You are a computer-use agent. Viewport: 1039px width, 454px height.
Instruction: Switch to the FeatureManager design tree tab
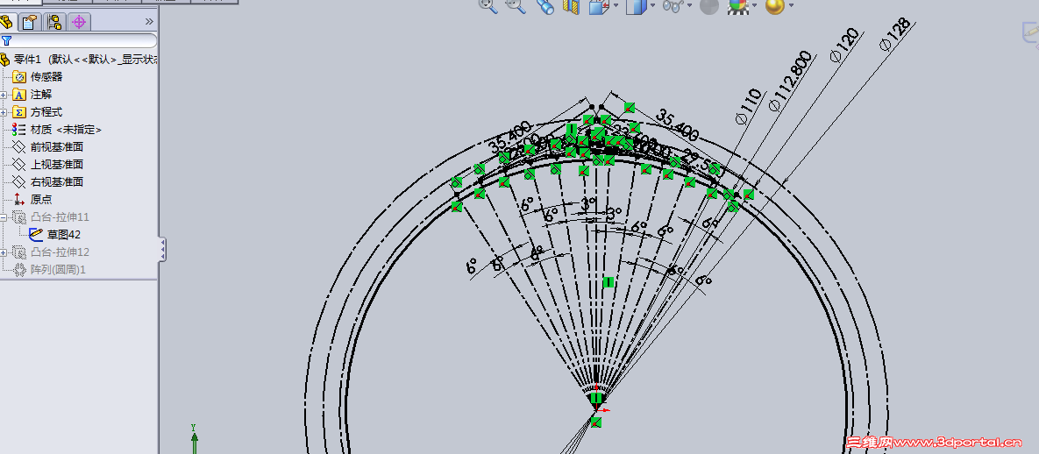point(8,22)
